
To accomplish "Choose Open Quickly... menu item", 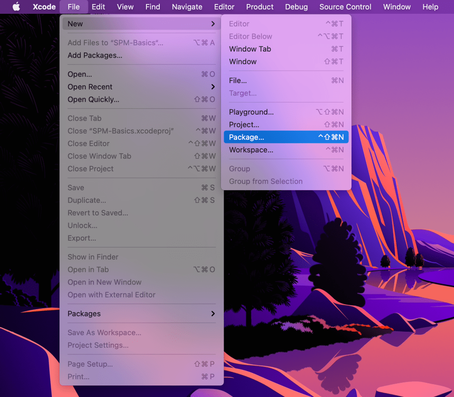I will (93, 99).
